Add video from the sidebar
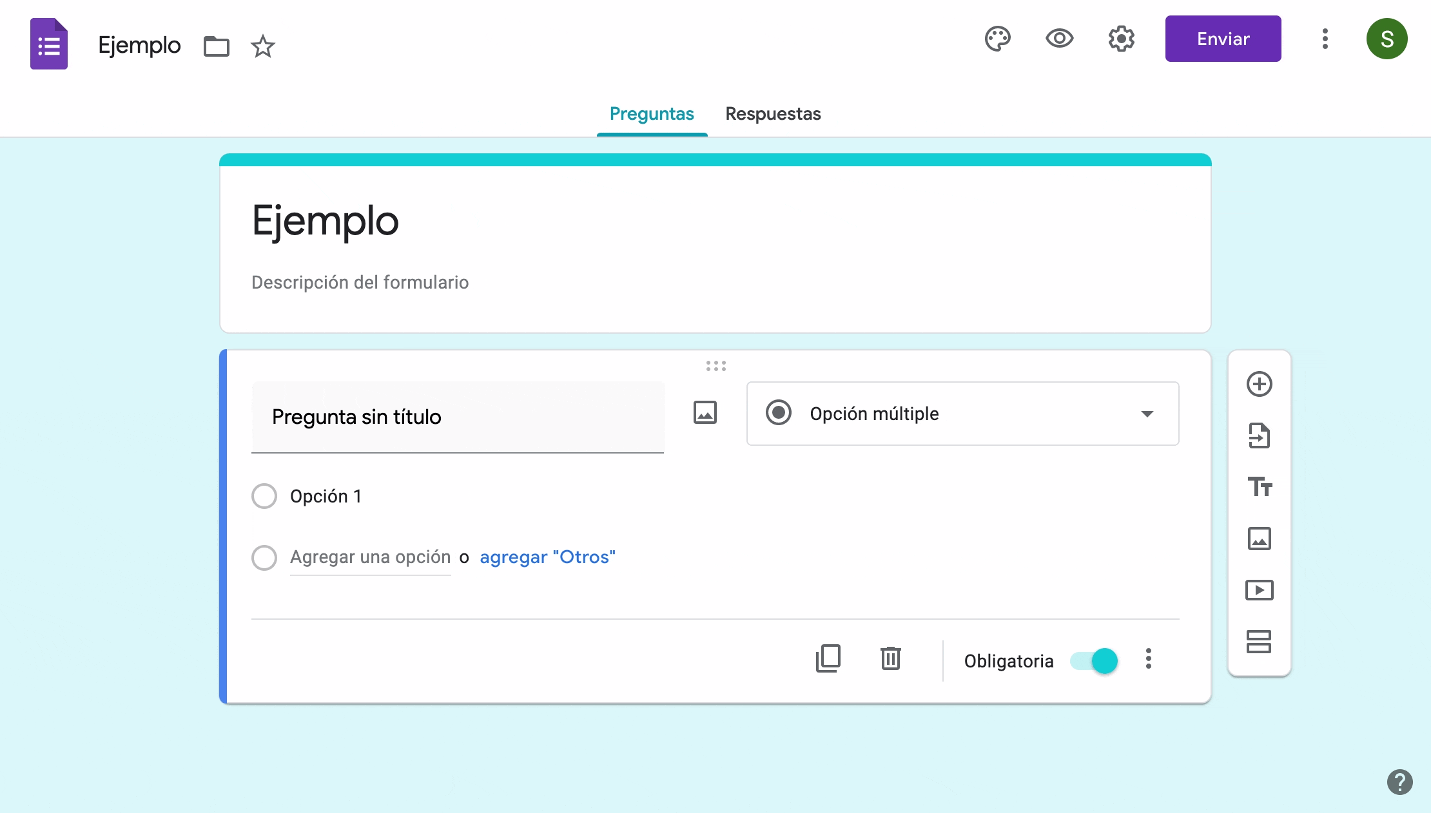This screenshot has height=813, width=1431. coord(1260,590)
